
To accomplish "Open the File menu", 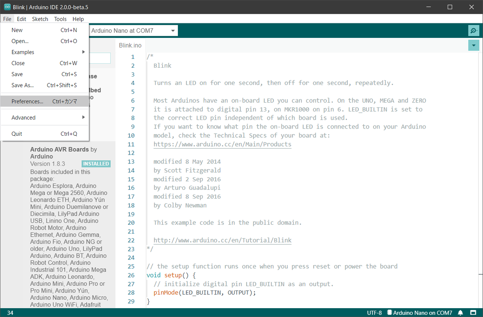I will pos(7,19).
